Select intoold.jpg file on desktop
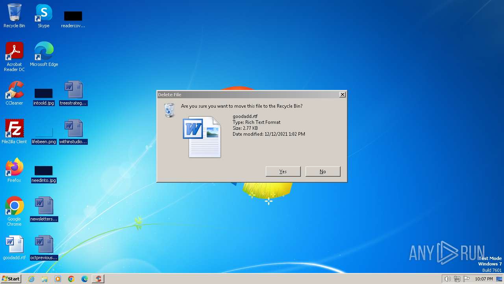Image resolution: width=504 pixels, height=284 pixels. [x=43, y=97]
